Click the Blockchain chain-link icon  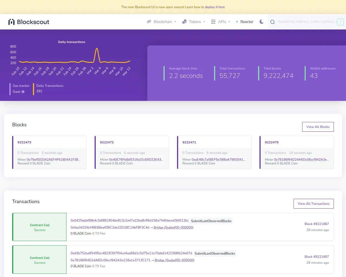149,22
